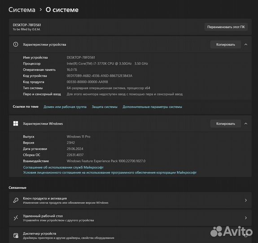258x243 pixels.
Task: Click the processor value Intel(R) Core(TM) i7-3770K
Action: [107, 63]
